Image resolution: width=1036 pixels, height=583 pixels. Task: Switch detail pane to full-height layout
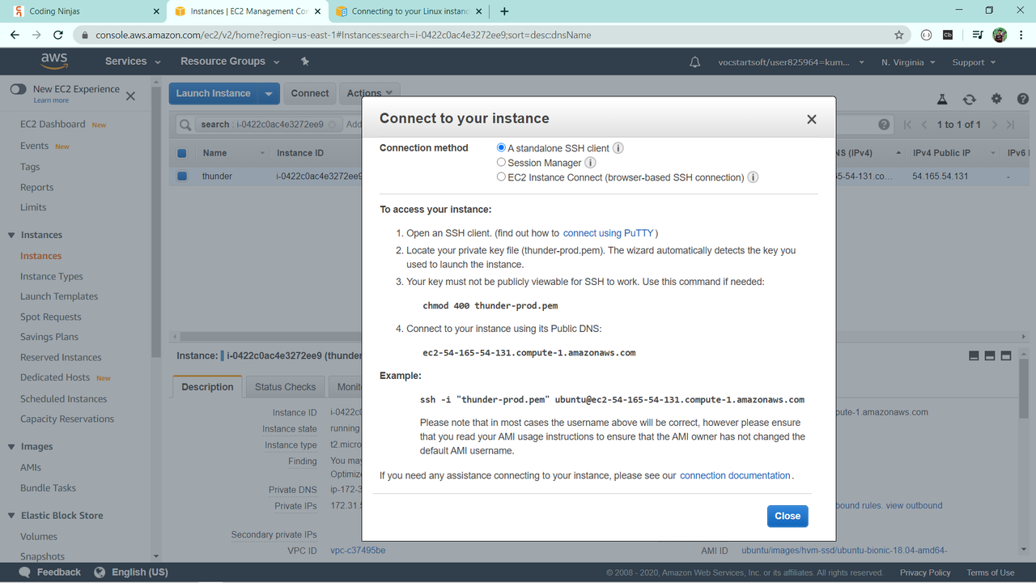1006,355
